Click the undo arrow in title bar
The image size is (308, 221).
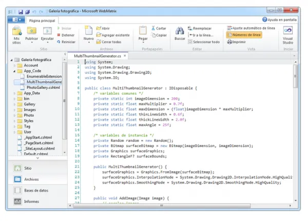[x=34, y=12]
